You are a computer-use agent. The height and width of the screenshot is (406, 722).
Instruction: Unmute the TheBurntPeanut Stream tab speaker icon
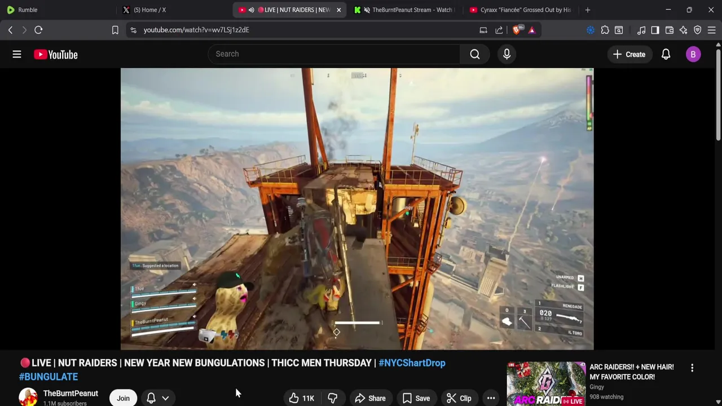[367, 10]
